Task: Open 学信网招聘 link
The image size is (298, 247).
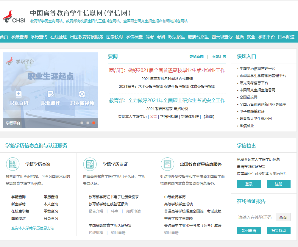Action: 169,116
